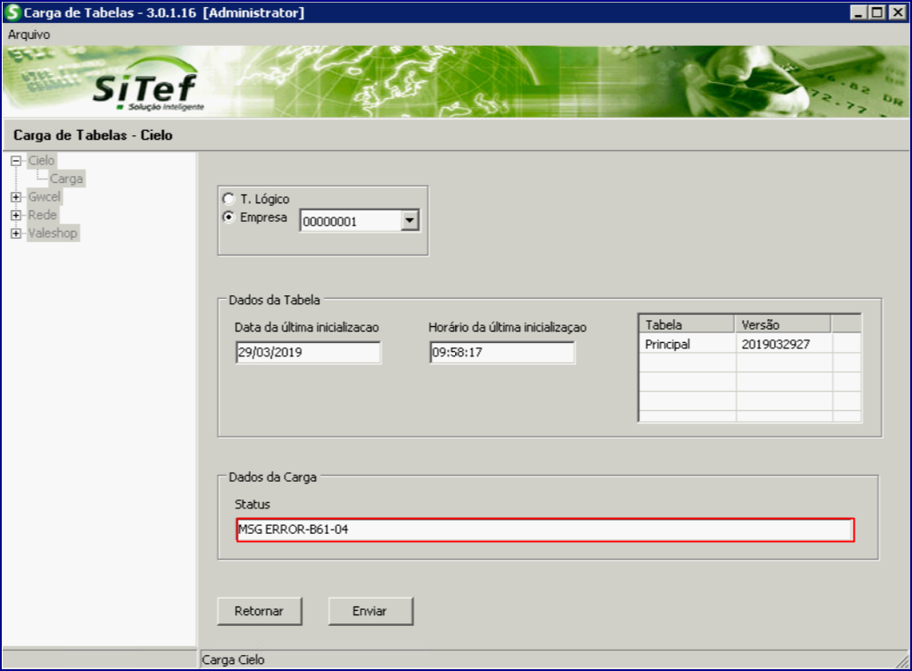Expand the Gwcel tree node

coord(16,197)
